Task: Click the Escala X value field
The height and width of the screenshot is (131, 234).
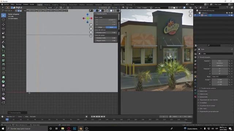Action: click(x=220, y=80)
